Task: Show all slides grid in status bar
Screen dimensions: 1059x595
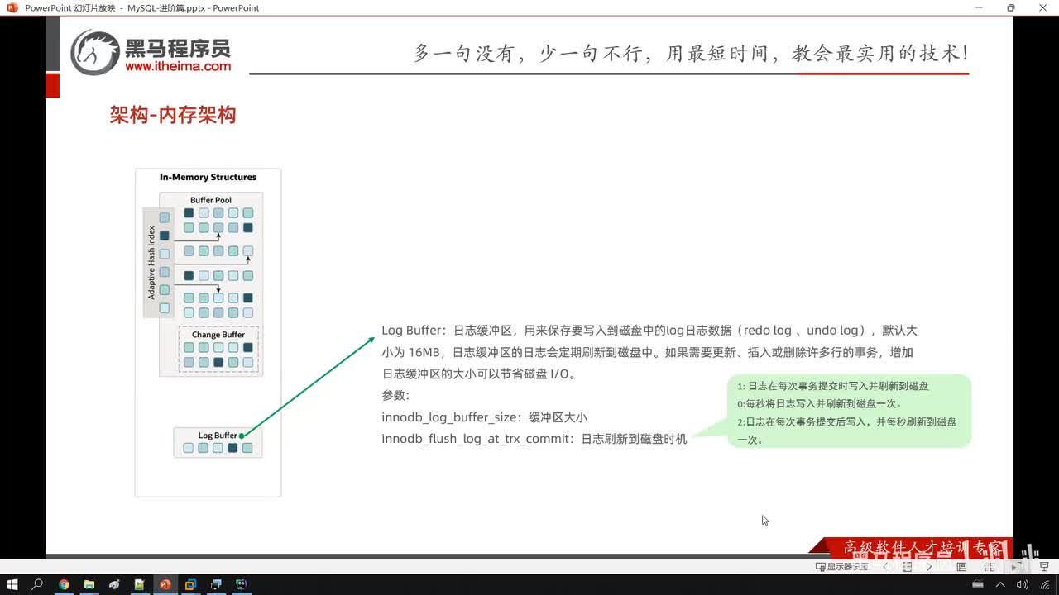Action: (908, 567)
